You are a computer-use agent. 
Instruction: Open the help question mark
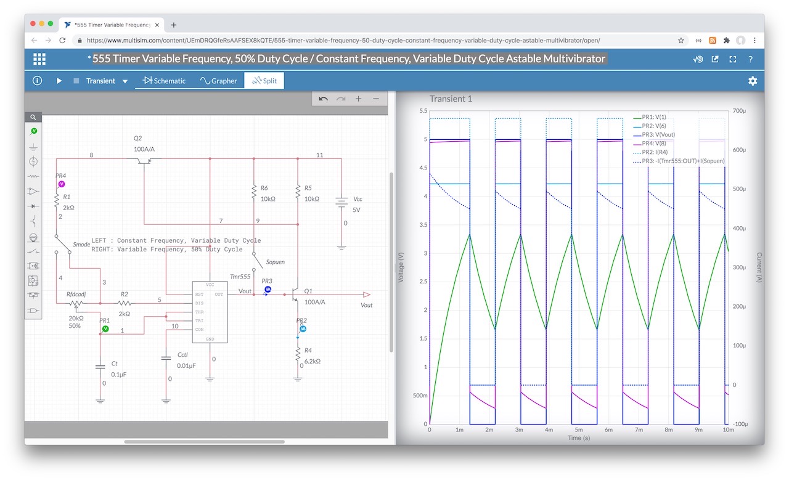pos(750,59)
